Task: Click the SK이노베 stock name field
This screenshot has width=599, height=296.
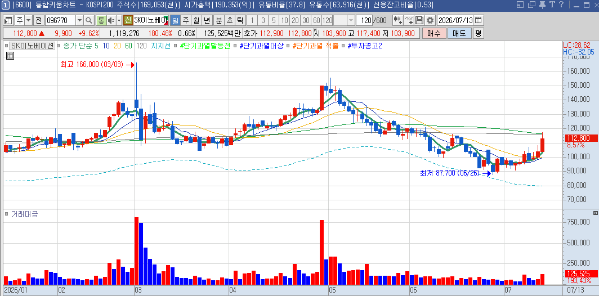Action: click(151, 20)
